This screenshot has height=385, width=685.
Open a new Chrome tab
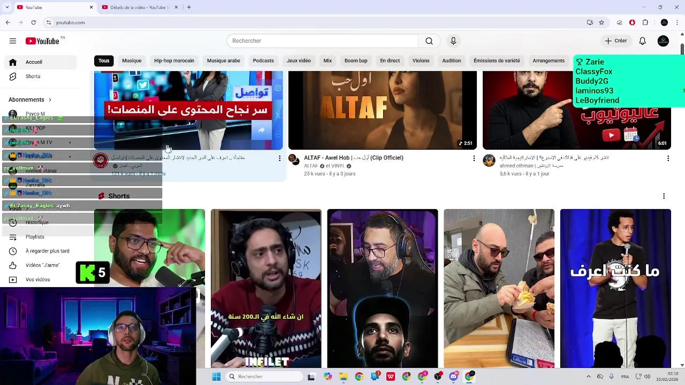click(189, 7)
